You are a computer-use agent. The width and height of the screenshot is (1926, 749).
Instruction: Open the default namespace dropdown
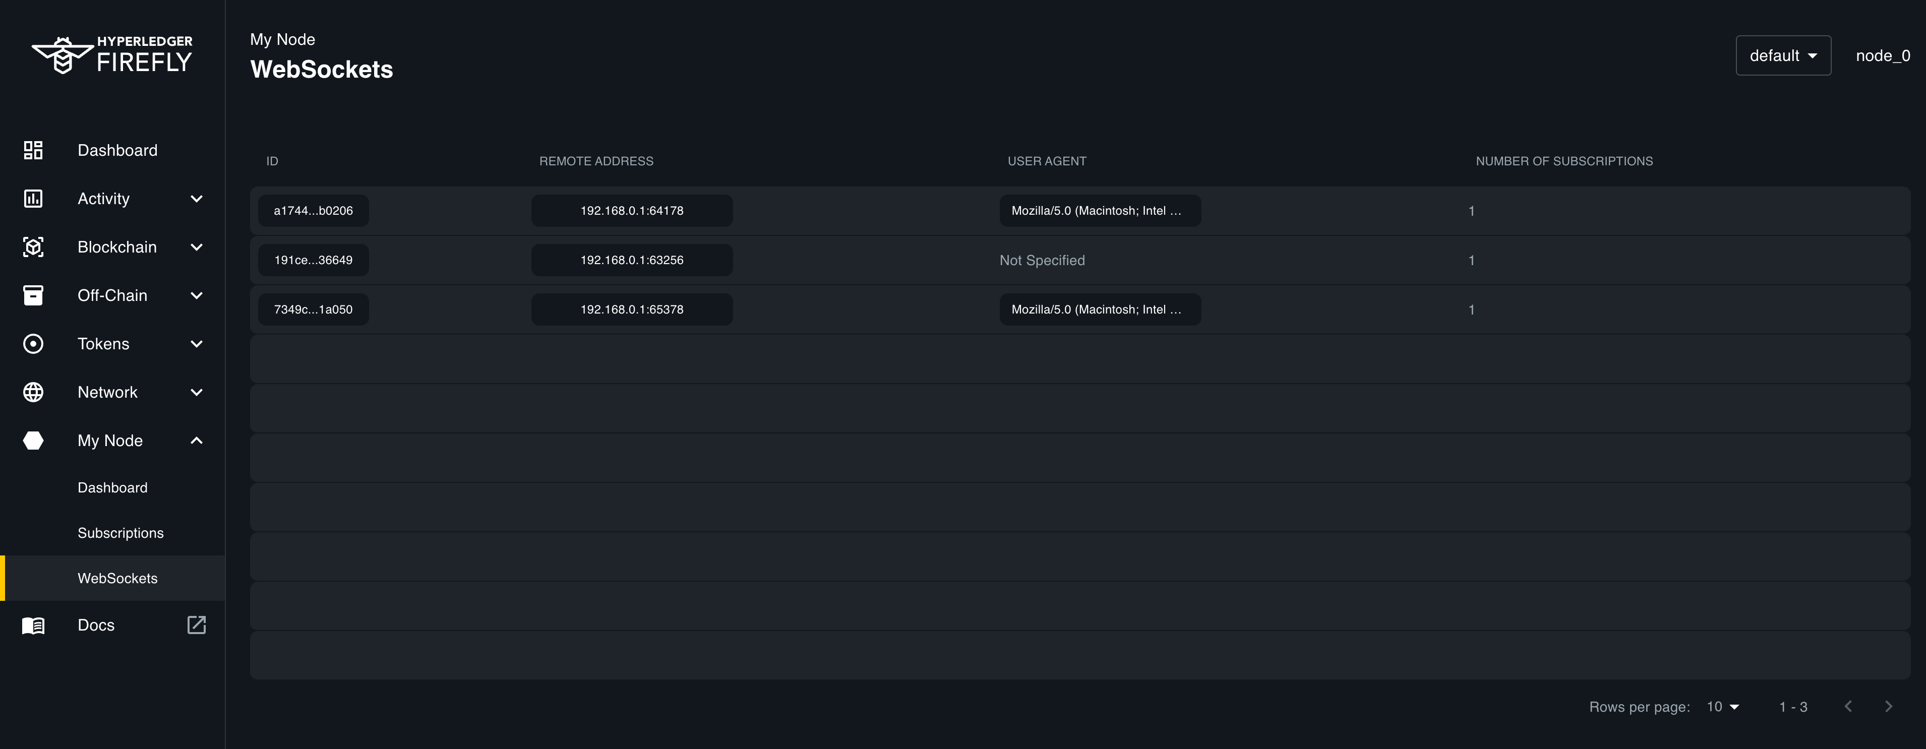[1782, 56]
